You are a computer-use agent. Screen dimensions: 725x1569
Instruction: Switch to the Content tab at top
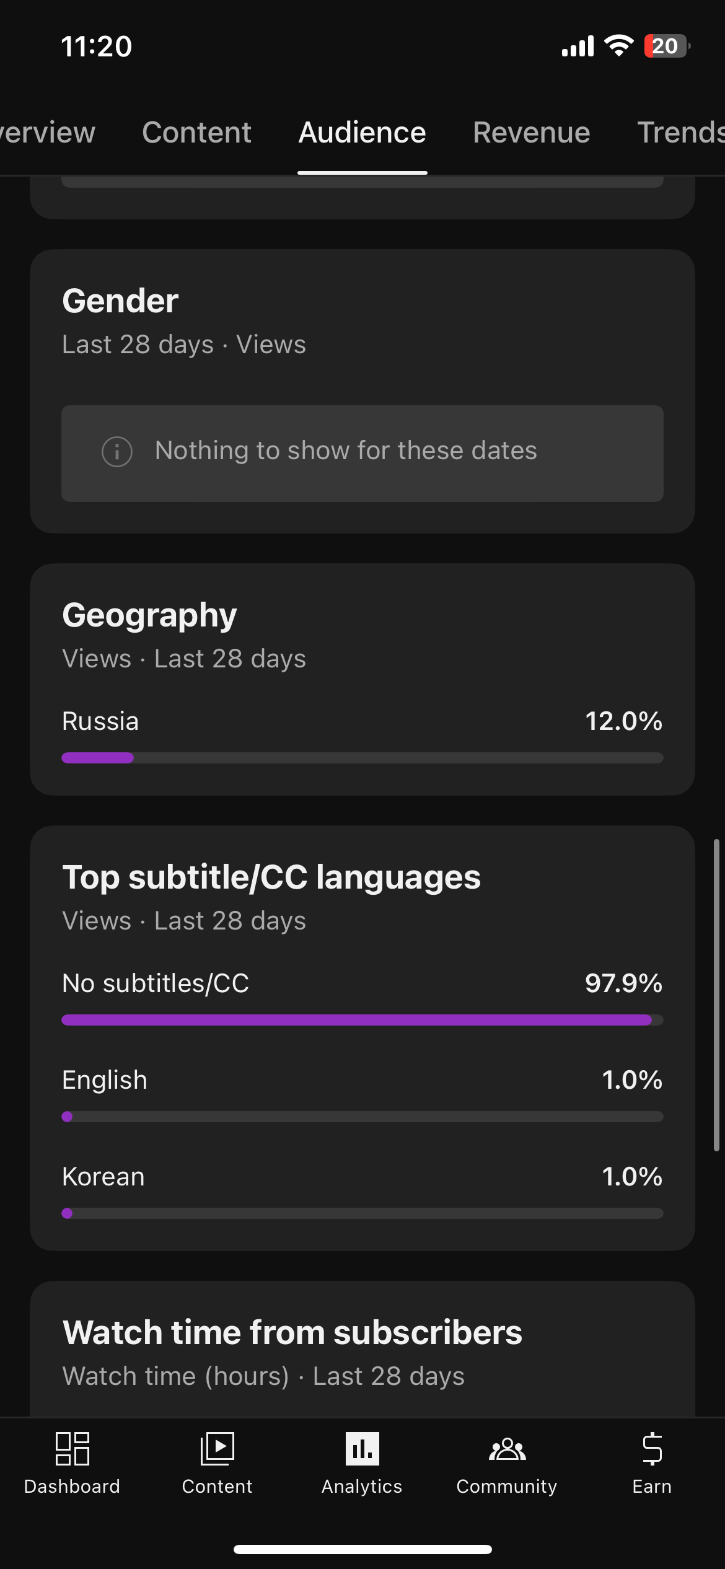click(196, 133)
